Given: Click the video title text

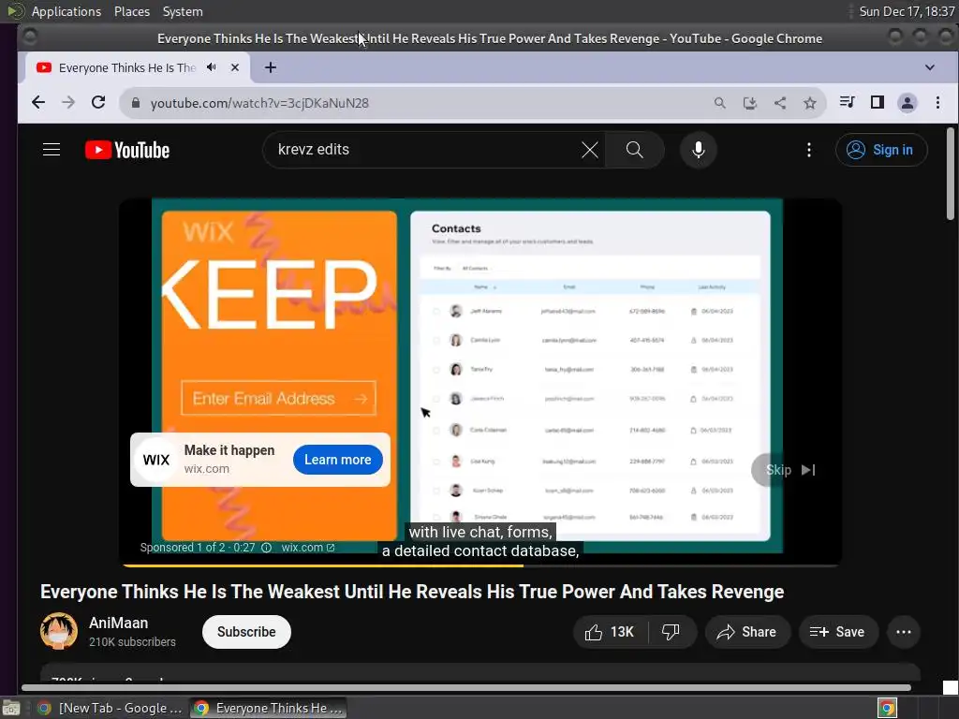Looking at the screenshot, I should (x=412, y=592).
